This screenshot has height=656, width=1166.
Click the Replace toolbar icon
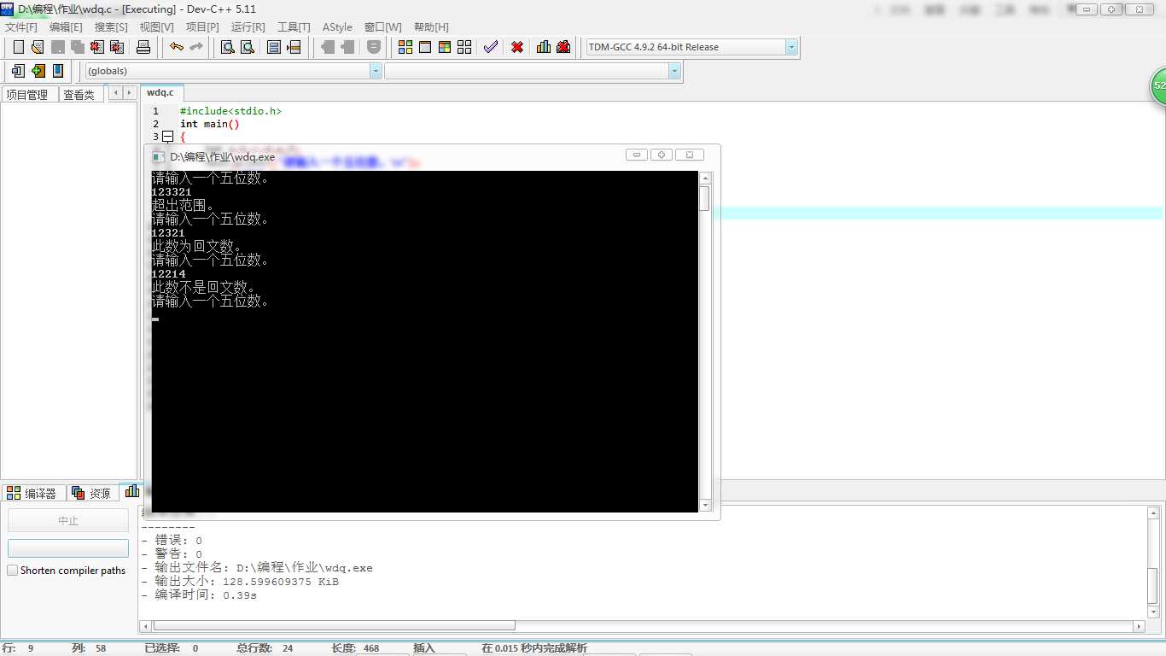pyautogui.click(x=248, y=47)
